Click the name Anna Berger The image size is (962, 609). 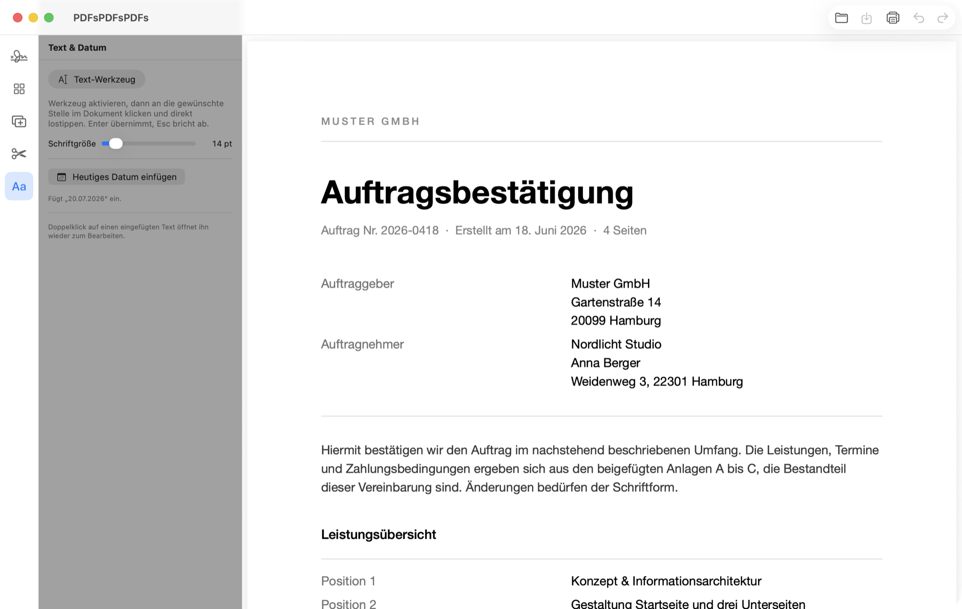pyautogui.click(x=606, y=363)
